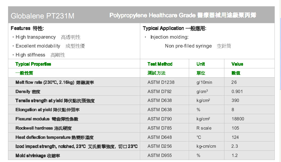Click the Typical Properties column header

coord(33,64)
